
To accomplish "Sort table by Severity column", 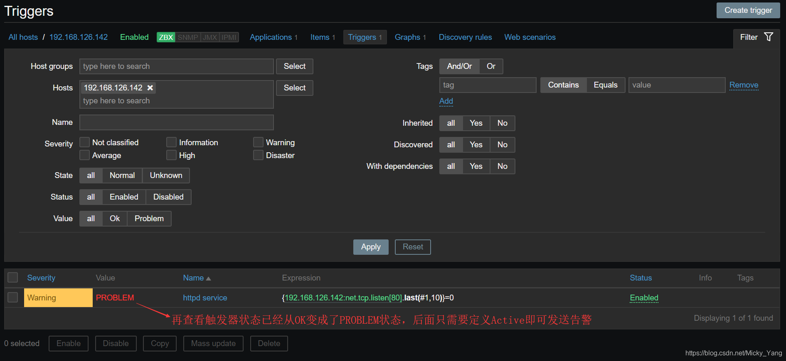I will pos(41,278).
